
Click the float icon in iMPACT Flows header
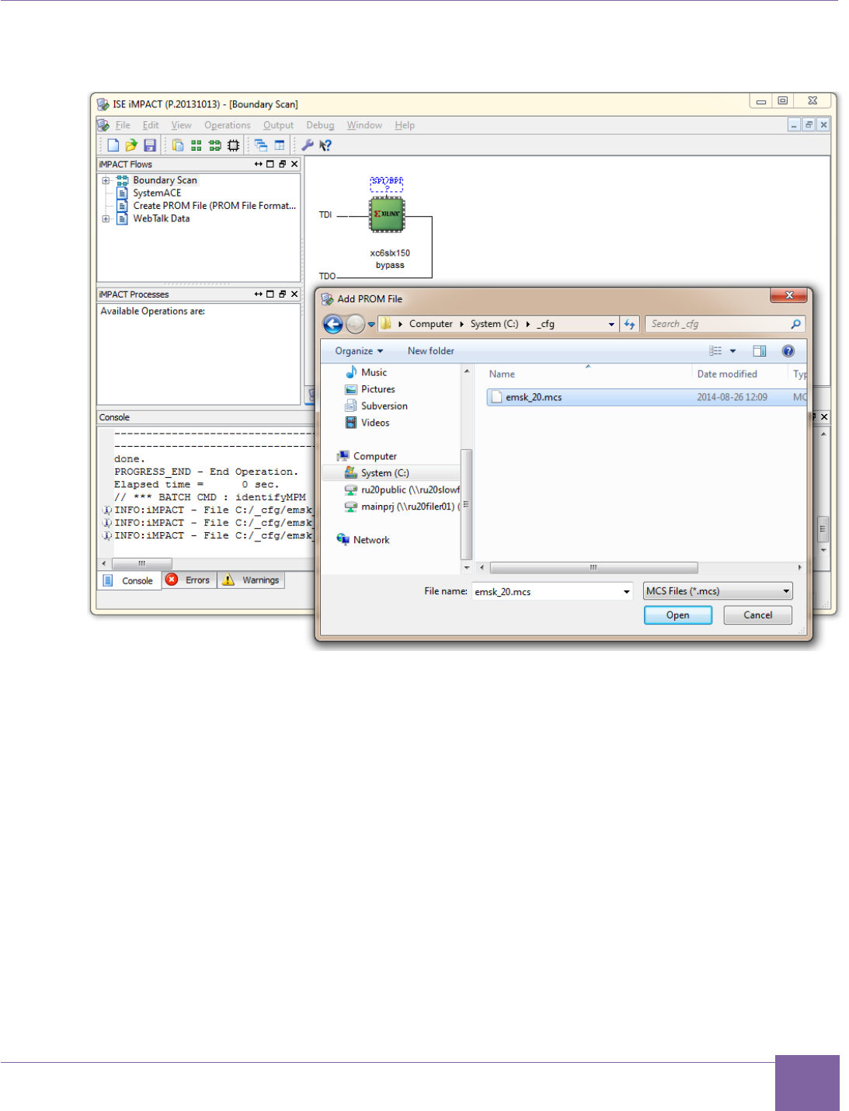tap(282, 164)
